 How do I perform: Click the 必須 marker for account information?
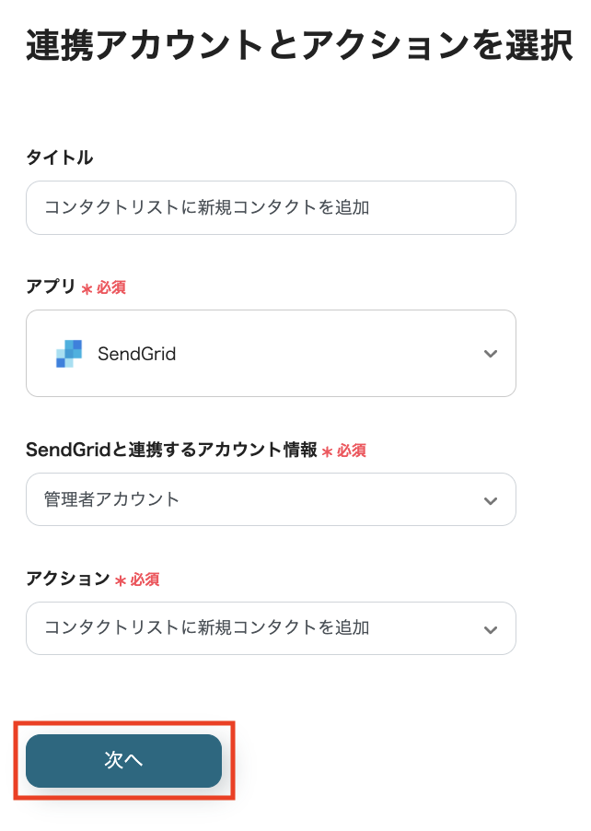click(x=348, y=451)
